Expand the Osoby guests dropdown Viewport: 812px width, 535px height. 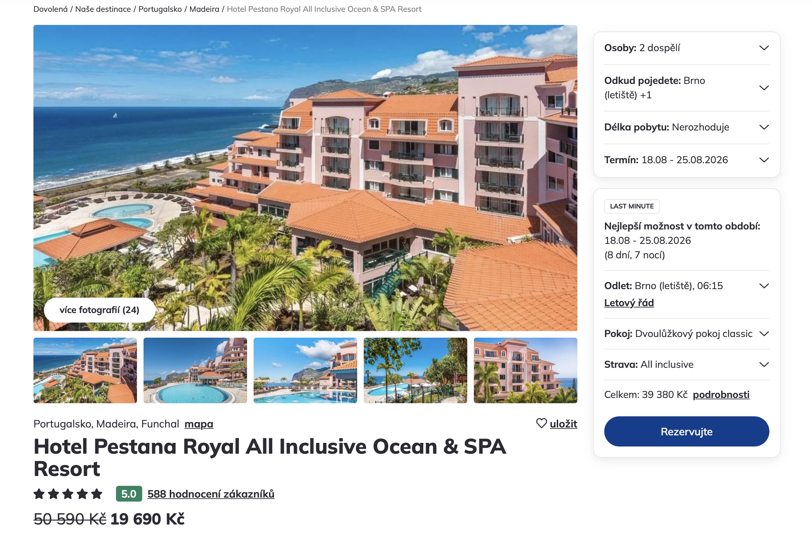(x=686, y=48)
